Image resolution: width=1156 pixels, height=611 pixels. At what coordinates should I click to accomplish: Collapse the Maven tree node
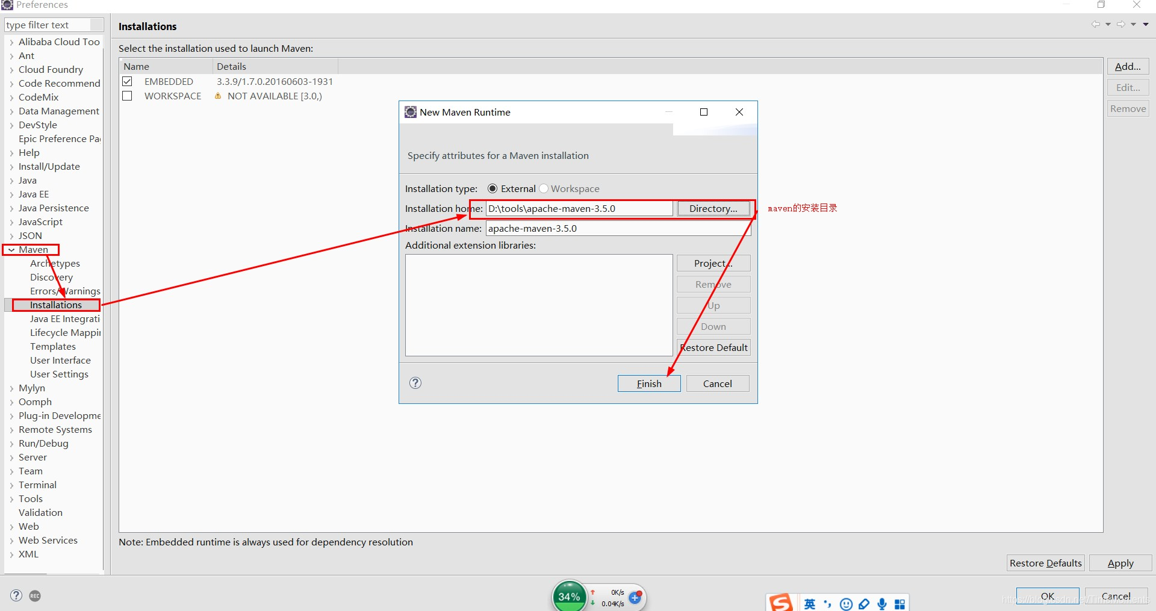click(11, 250)
